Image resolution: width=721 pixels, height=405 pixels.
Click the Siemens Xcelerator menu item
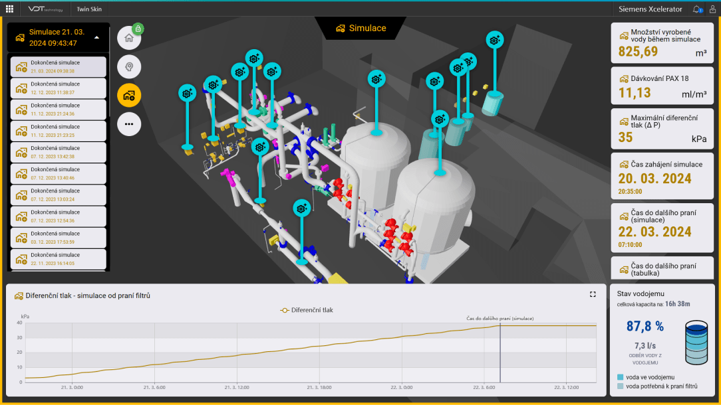click(x=650, y=9)
